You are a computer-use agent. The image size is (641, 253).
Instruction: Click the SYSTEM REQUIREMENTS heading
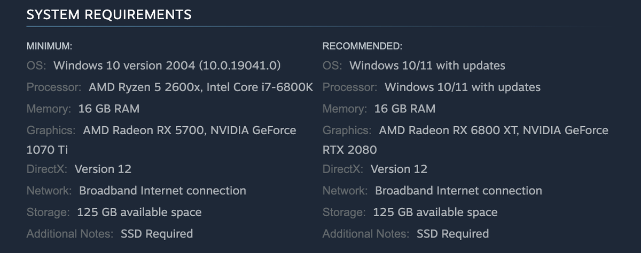click(108, 15)
